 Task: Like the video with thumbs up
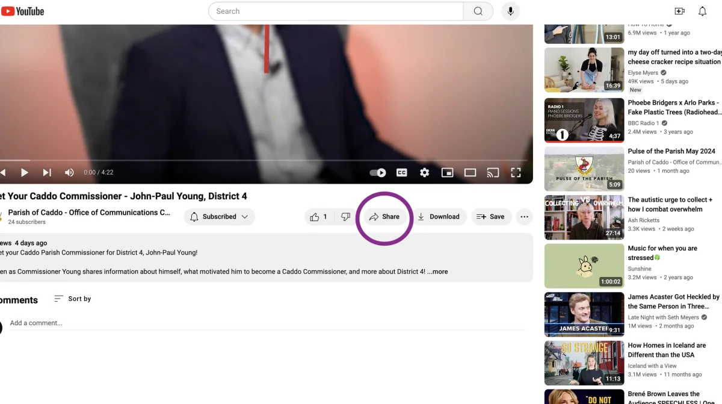[x=318, y=217]
